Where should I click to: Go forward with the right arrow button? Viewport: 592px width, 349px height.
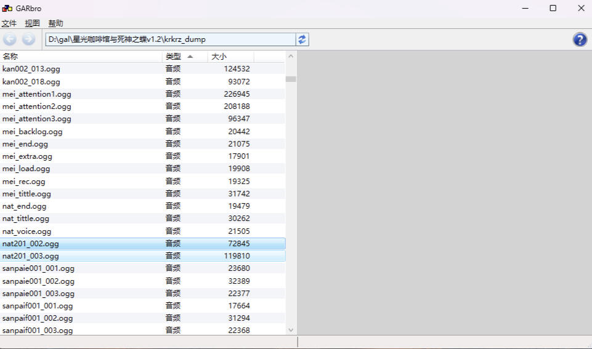(28, 39)
